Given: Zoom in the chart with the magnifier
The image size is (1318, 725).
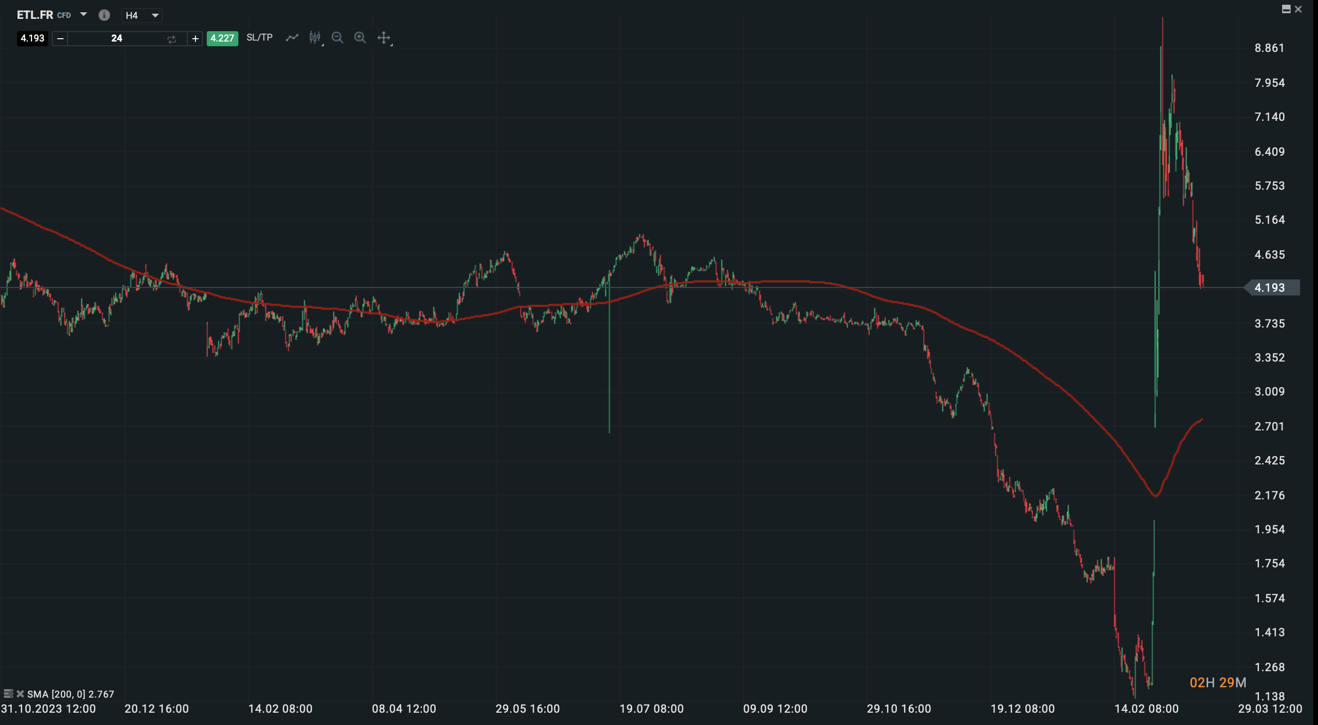Looking at the screenshot, I should tap(360, 37).
